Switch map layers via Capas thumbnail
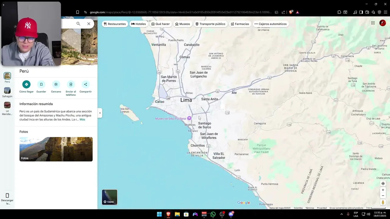The image size is (390, 219). point(109,197)
